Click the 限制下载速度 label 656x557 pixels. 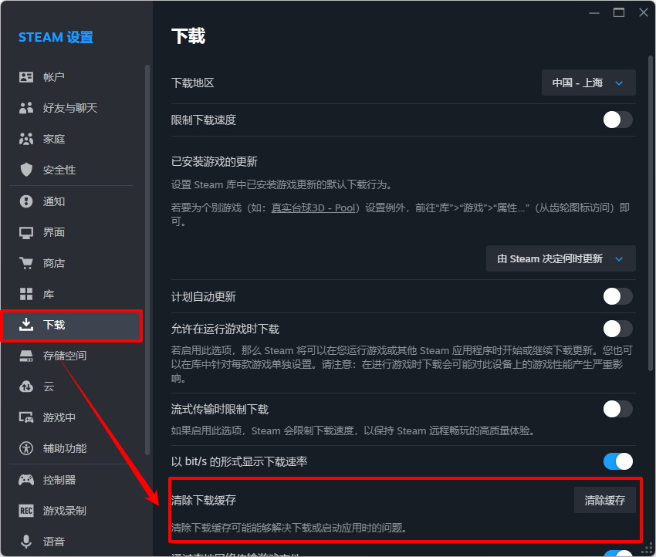[x=203, y=120]
